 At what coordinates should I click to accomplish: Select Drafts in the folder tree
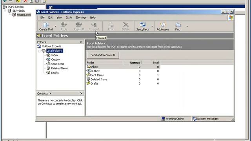click(55, 72)
